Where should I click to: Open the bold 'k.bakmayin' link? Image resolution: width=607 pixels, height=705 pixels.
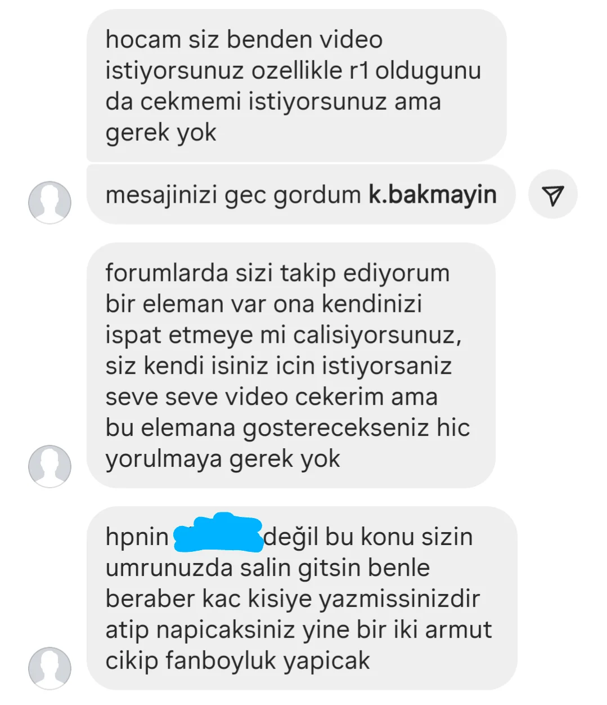[432, 195]
